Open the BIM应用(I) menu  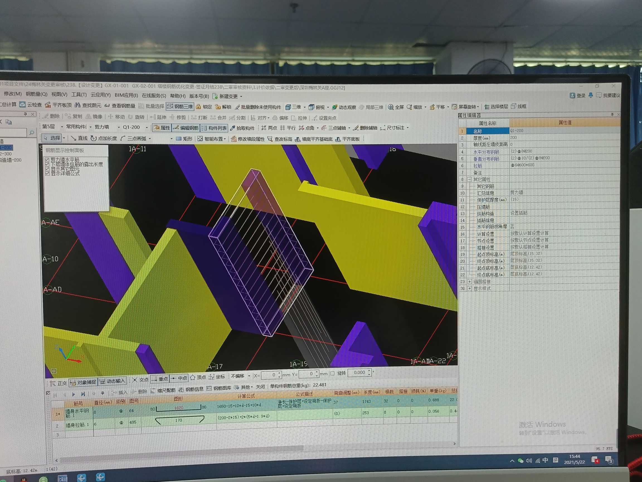126,95
